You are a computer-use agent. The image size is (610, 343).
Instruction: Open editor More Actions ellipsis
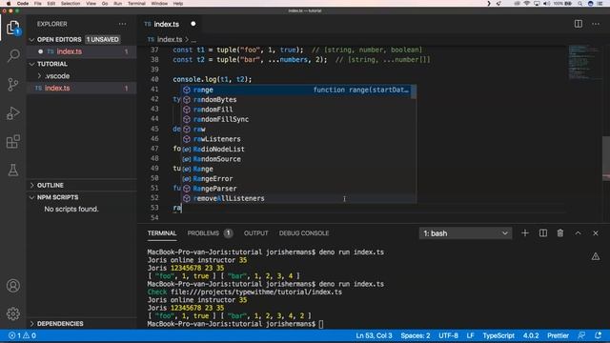(x=596, y=24)
